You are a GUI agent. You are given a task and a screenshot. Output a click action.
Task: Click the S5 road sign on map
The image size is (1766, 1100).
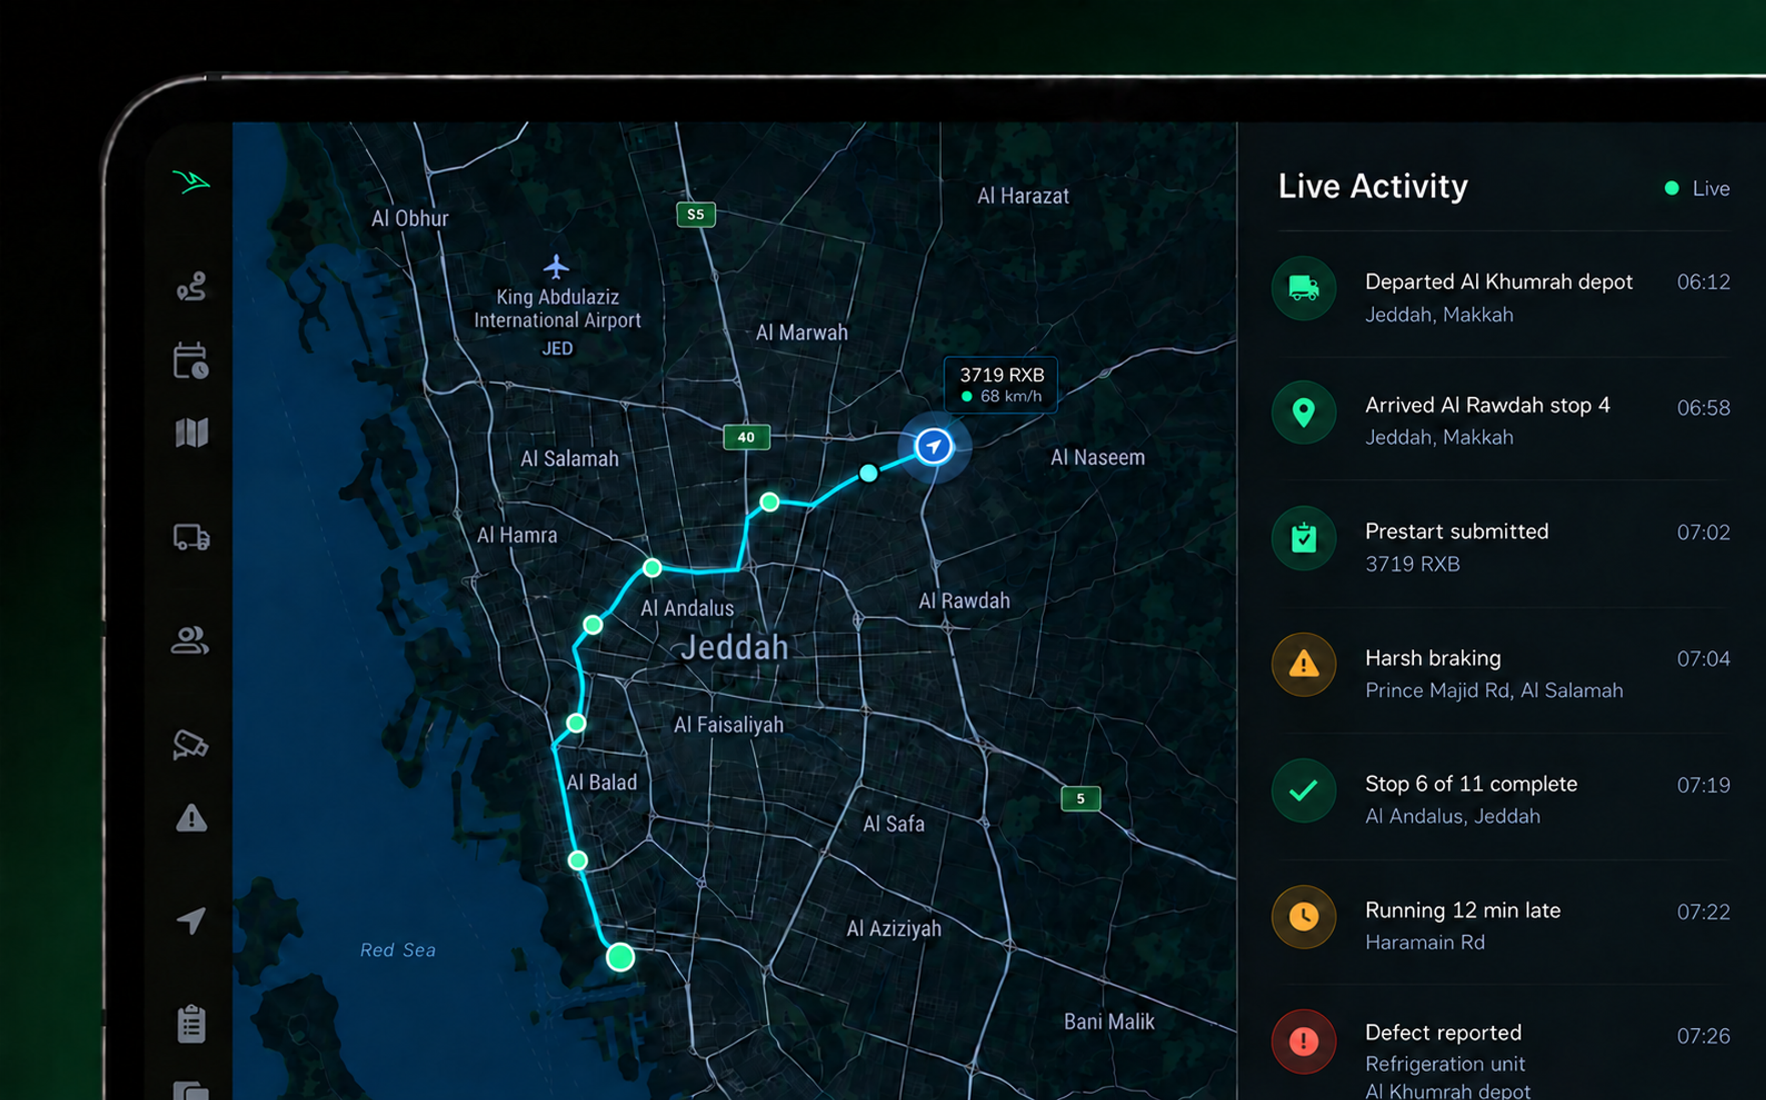point(695,215)
